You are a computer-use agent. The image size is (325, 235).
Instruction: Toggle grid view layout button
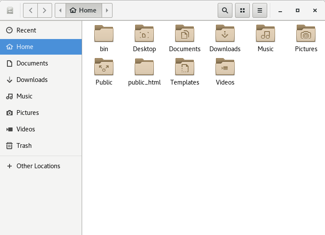(x=242, y=10)
